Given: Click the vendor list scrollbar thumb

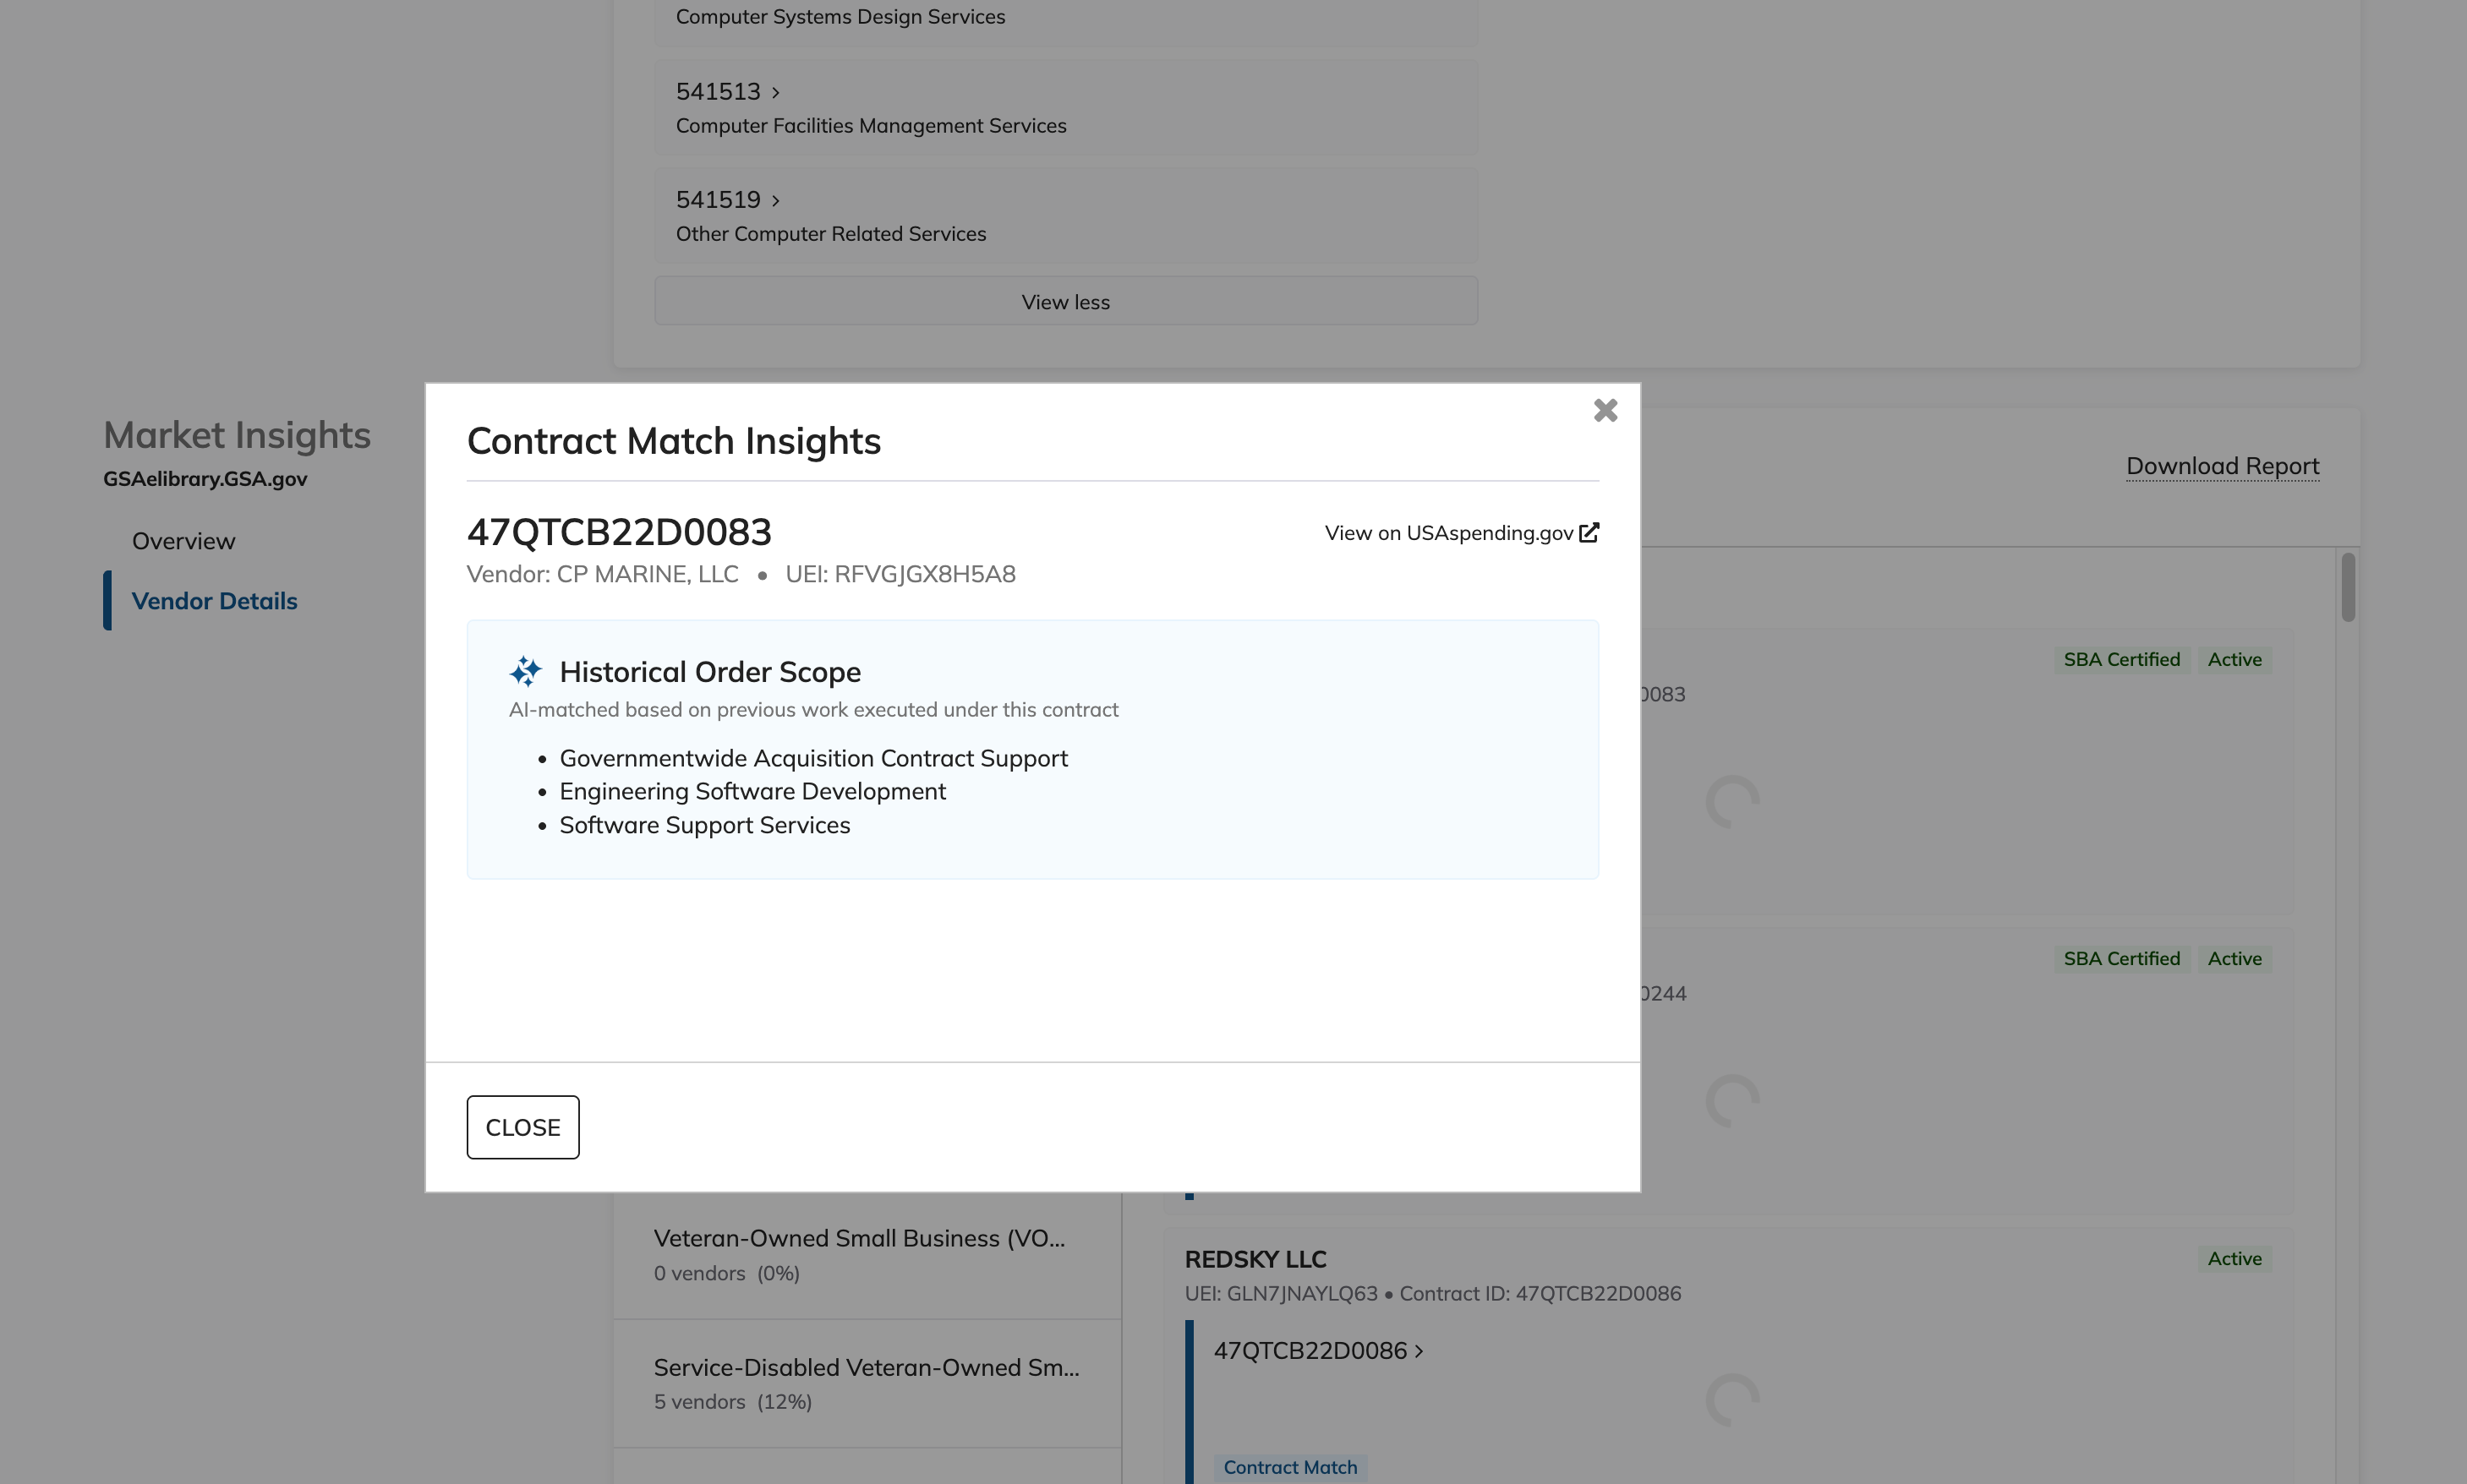Looking at the screenshot, I should (x=2347, y=587).
